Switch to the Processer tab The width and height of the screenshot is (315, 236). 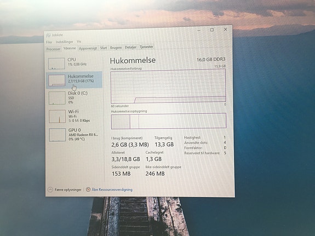tap(53, 49)
